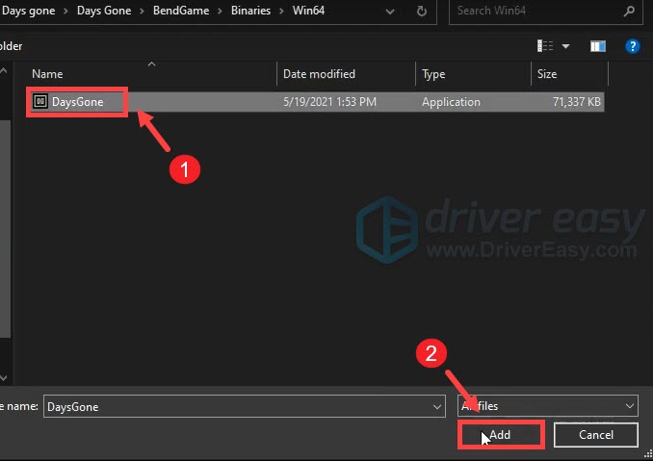Open the view options dropdown arrow
This screenshot has width=653, height=461.
click(x=565, y=46)
